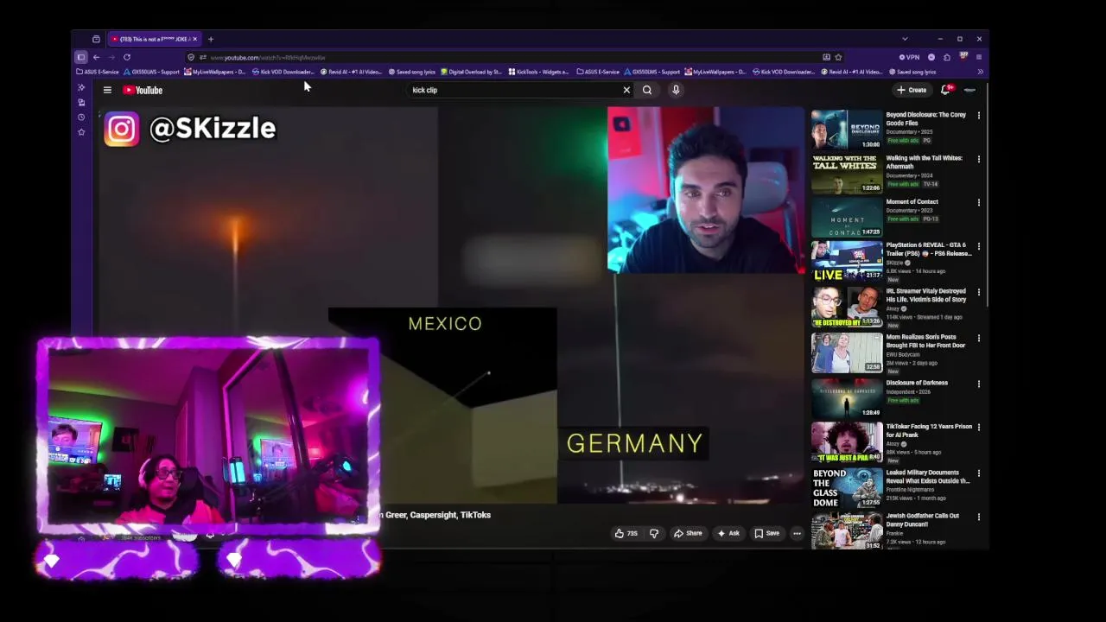Open site security shield in address bar
This screenshot has height=622, width=1106.
191,57
